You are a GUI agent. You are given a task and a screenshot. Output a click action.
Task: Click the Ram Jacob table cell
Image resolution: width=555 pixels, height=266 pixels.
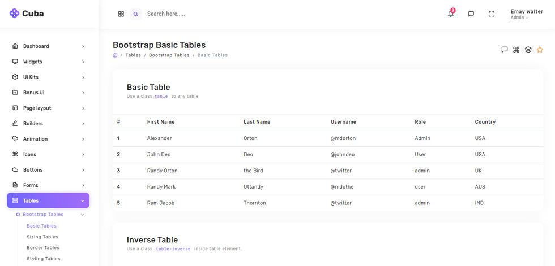click(x=161, y=203)
